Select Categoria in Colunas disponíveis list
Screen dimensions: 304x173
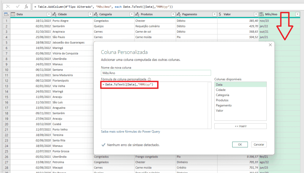[240, 95]
